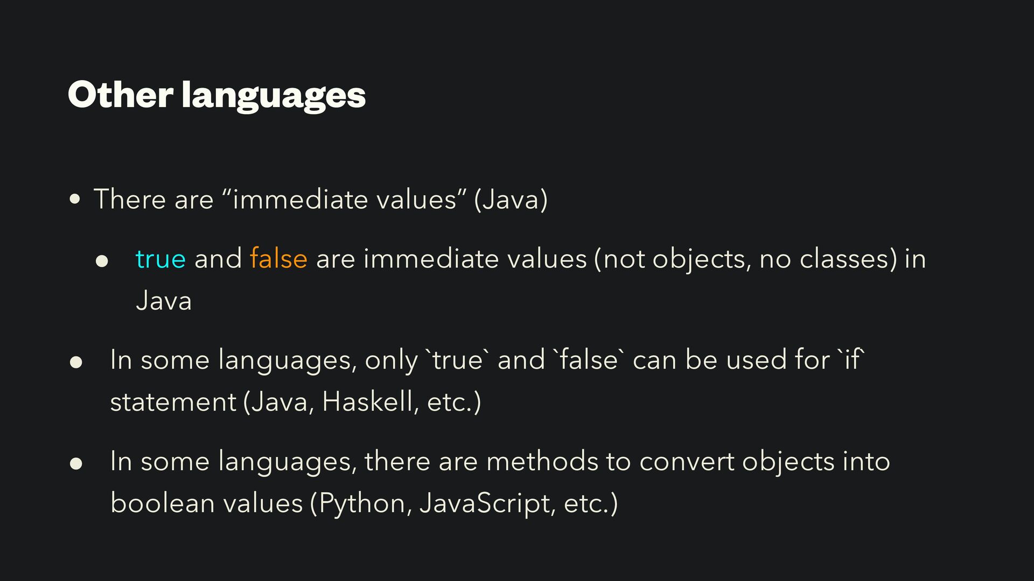Viewport: 1034px width, 581px height.
Task: Click the text "immediate values" in quotes
Action: click(345, 200)
